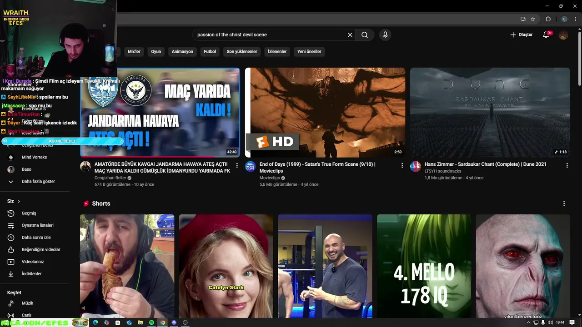
Task: Clear the search text with the X icon
Action: point(350,35)
